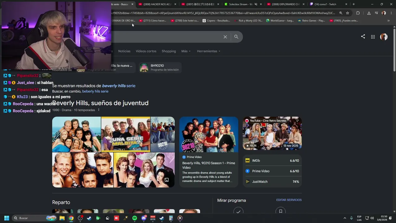The width and height of the screenshot is (396, 223).
Task: Open File Explorer from the taskbar
Action: tap(62, 218)
